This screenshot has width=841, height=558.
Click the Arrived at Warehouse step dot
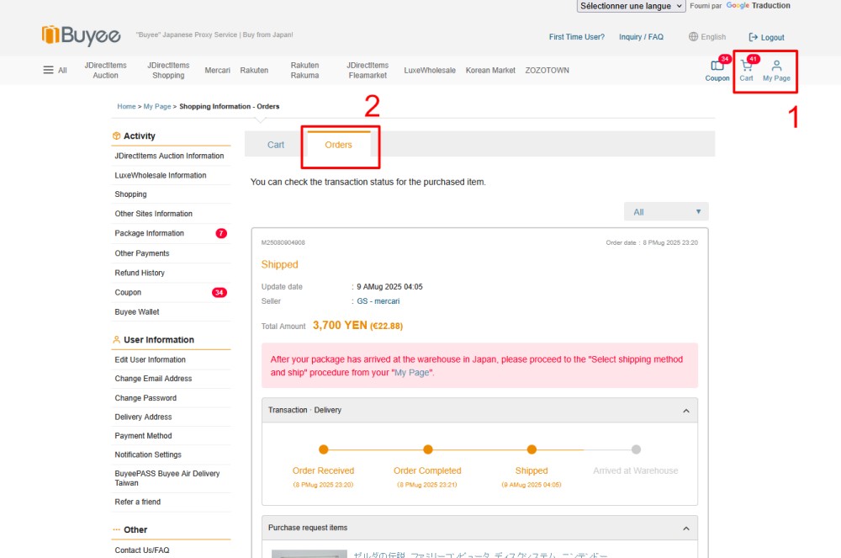coord(636,449)
